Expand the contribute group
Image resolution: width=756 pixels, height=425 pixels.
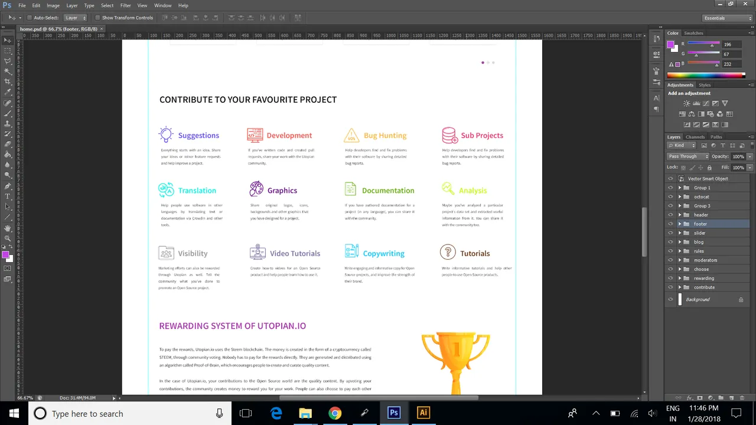pos(680,287)
